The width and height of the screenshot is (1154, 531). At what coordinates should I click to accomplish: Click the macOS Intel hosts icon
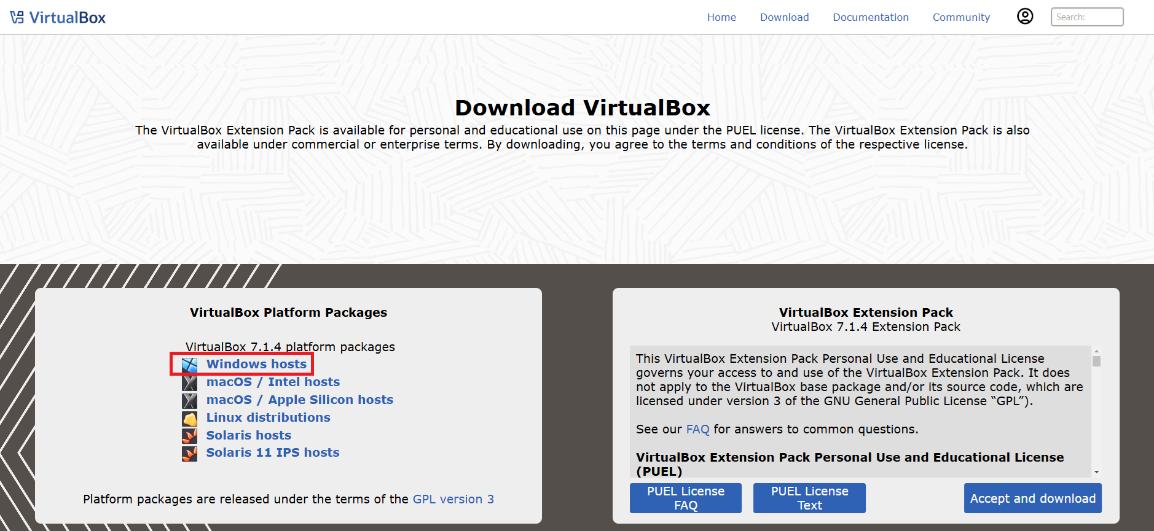190,383
